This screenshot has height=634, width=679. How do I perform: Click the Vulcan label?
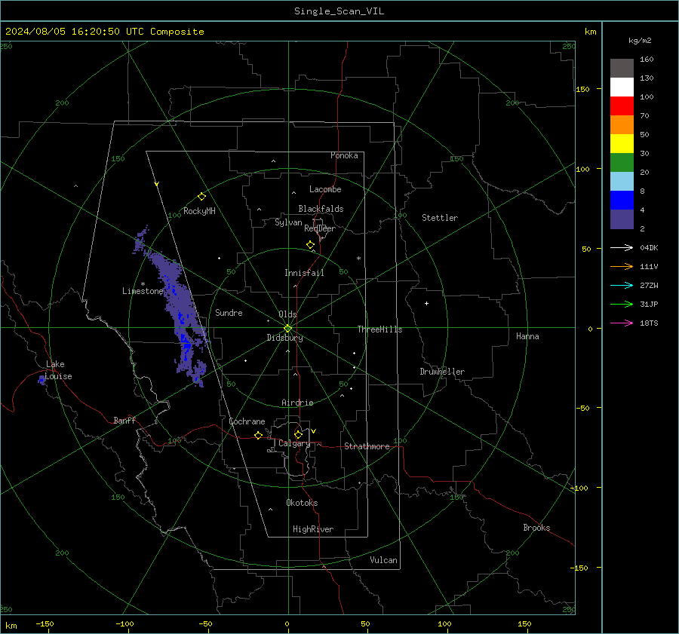(x=384, y=560)
